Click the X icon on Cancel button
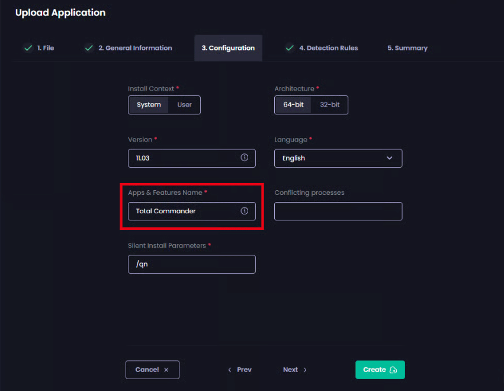 coord(166,370)
